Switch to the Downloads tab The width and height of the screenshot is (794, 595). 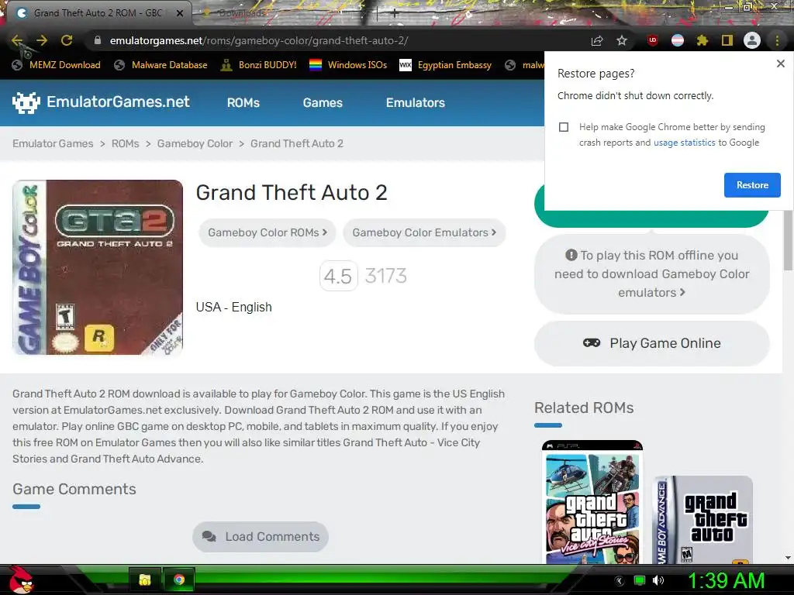point(241,13)
